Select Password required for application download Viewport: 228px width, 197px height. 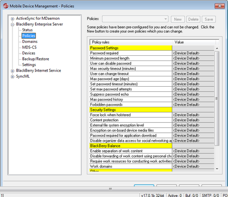[x=131, y=136]
